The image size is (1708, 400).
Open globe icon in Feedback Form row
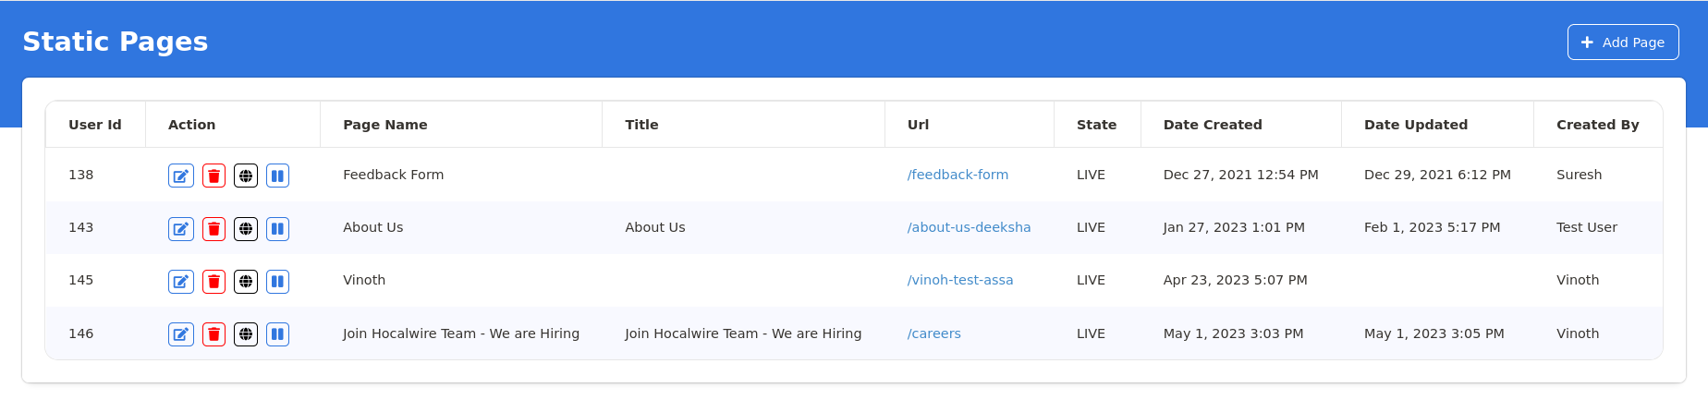point(246,176)
